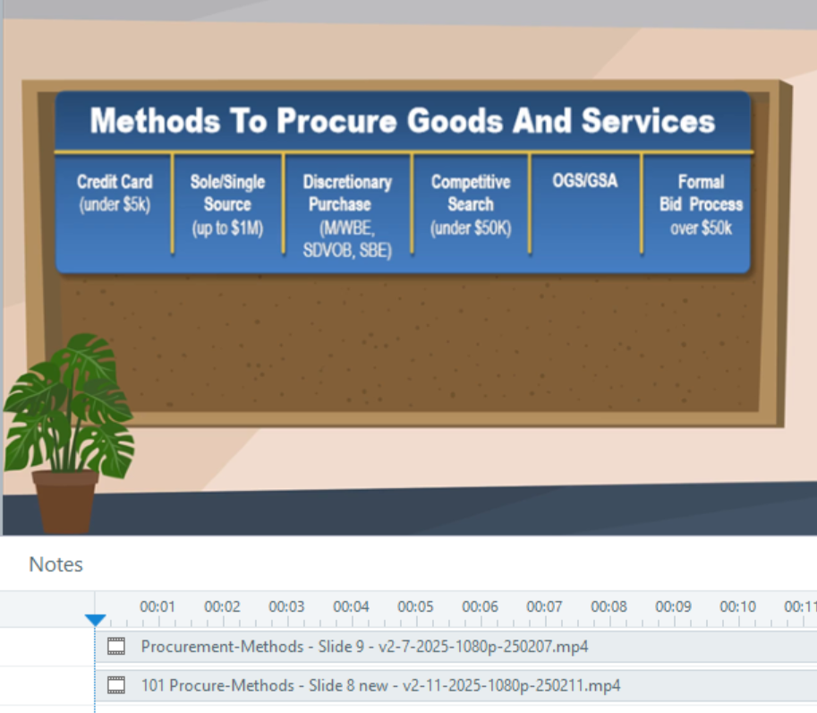
Task: Open the Notes tab
Action: coord(55,564)
